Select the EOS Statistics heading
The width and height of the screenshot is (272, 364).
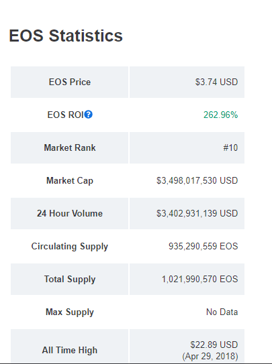(x=66, y=36)
